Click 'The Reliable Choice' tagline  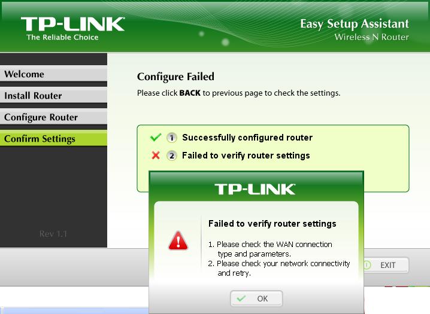[x=62, y=37]
